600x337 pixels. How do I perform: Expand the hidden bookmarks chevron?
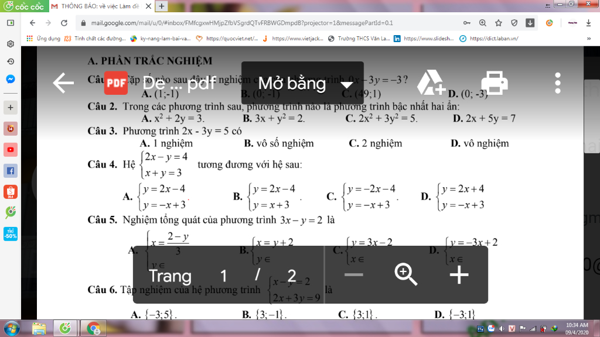coord(588,39)
